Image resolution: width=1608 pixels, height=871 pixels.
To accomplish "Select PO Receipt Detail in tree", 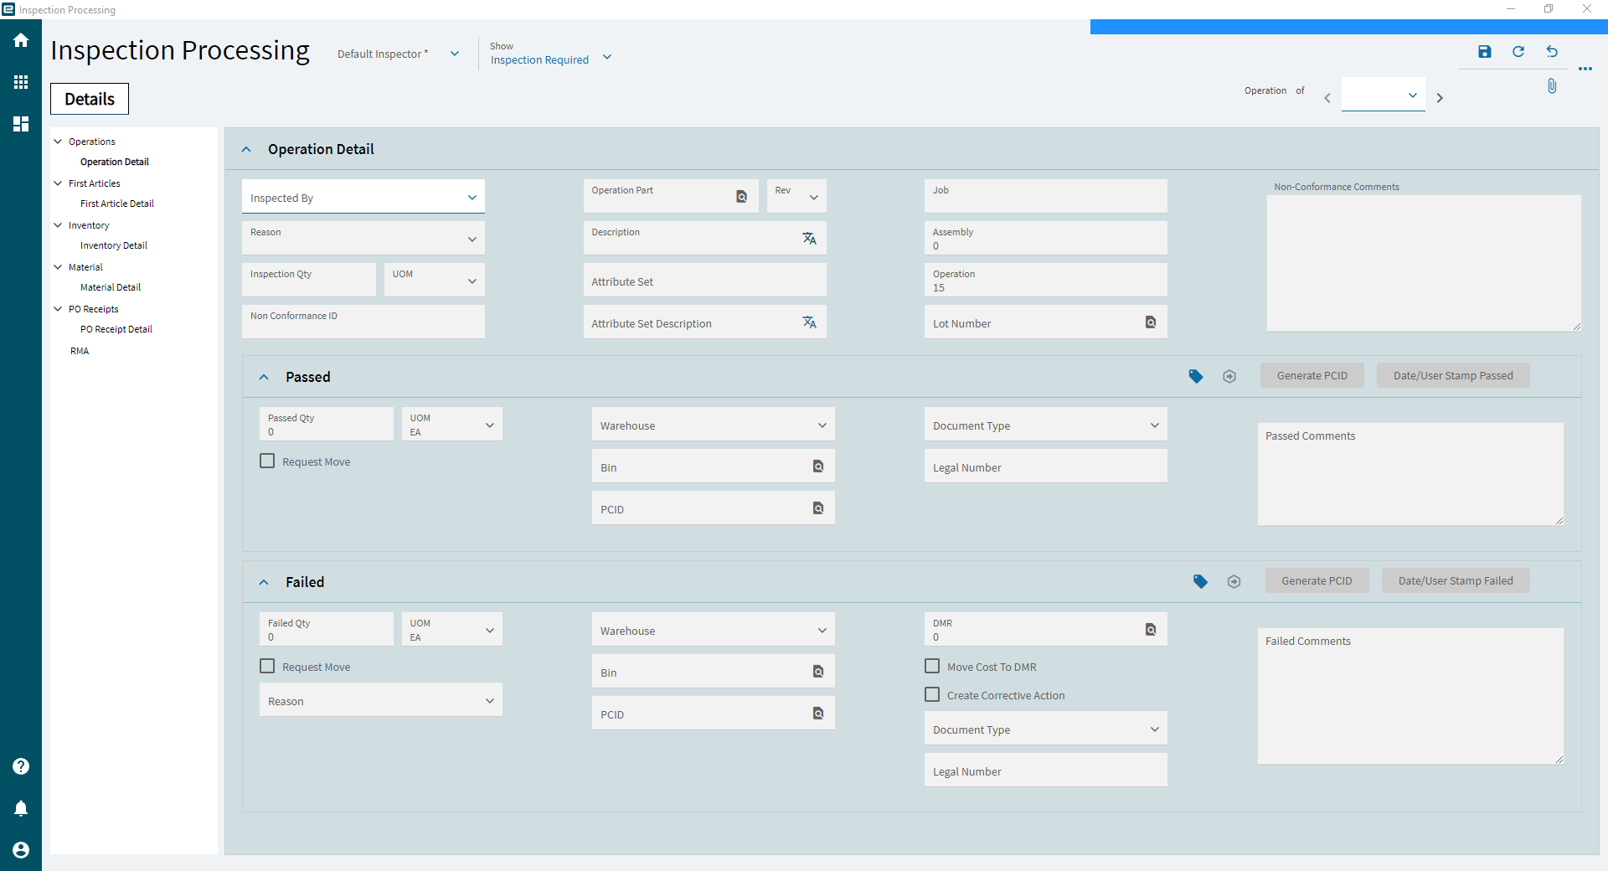I will pyautogui.click(x=116, y=329).
